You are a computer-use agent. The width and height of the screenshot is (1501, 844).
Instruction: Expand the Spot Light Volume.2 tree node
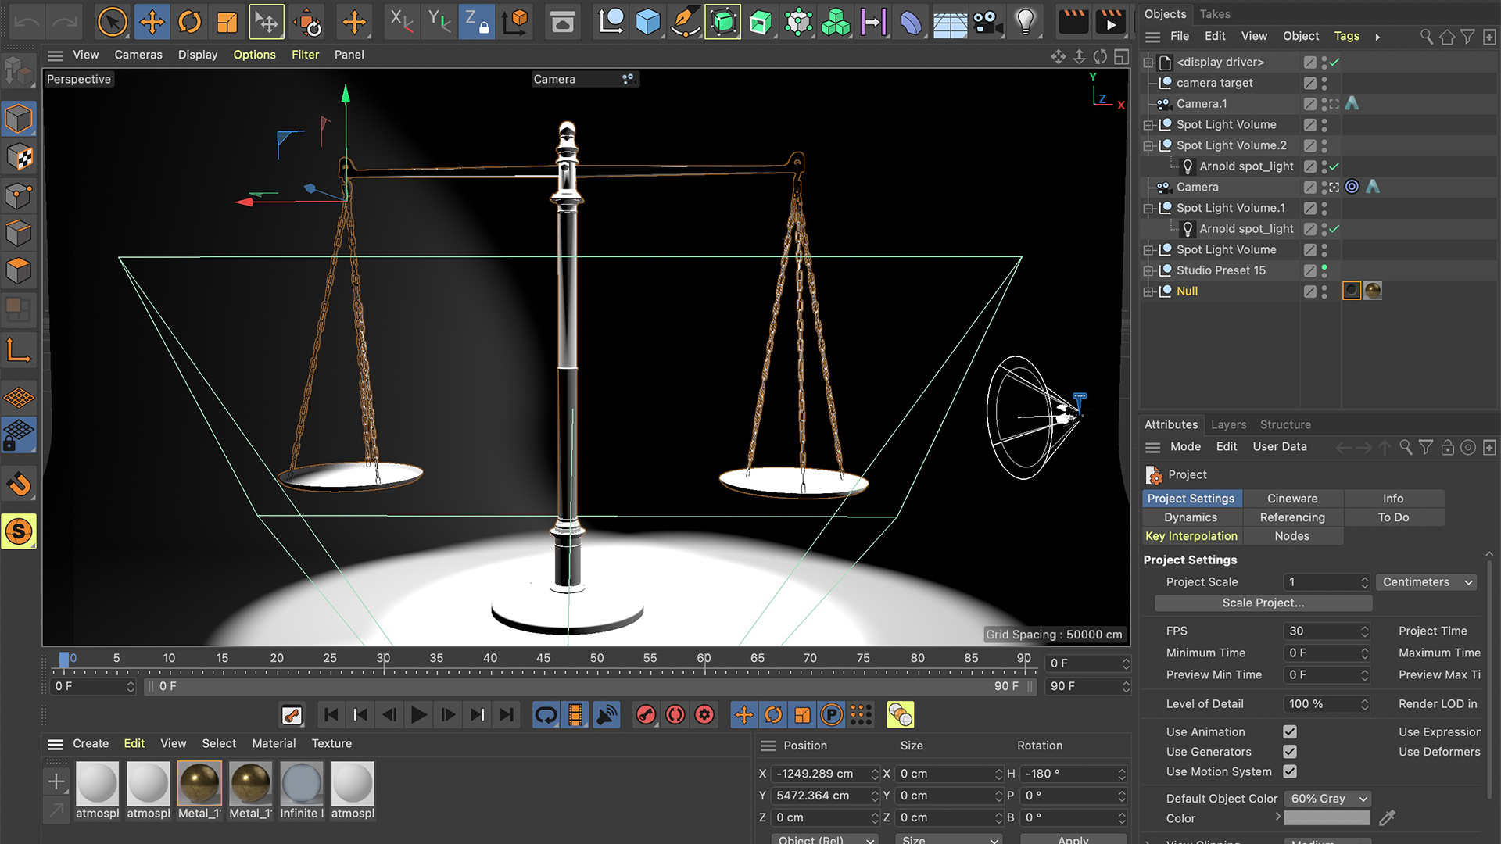click(1148, 145)
